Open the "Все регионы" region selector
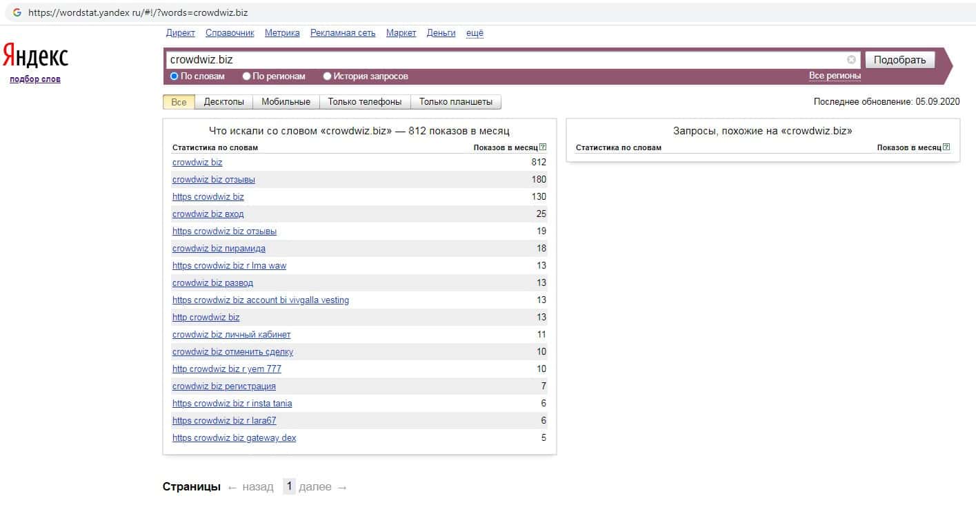The width and height of the screenshot is (976, 507). pos(835,76)
